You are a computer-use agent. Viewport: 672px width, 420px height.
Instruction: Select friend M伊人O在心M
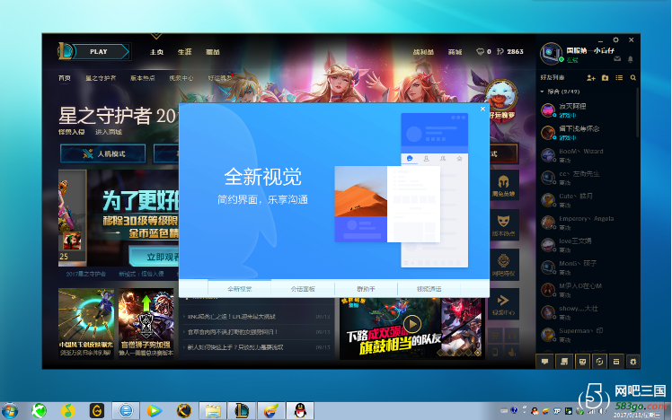tap(587, 289)
